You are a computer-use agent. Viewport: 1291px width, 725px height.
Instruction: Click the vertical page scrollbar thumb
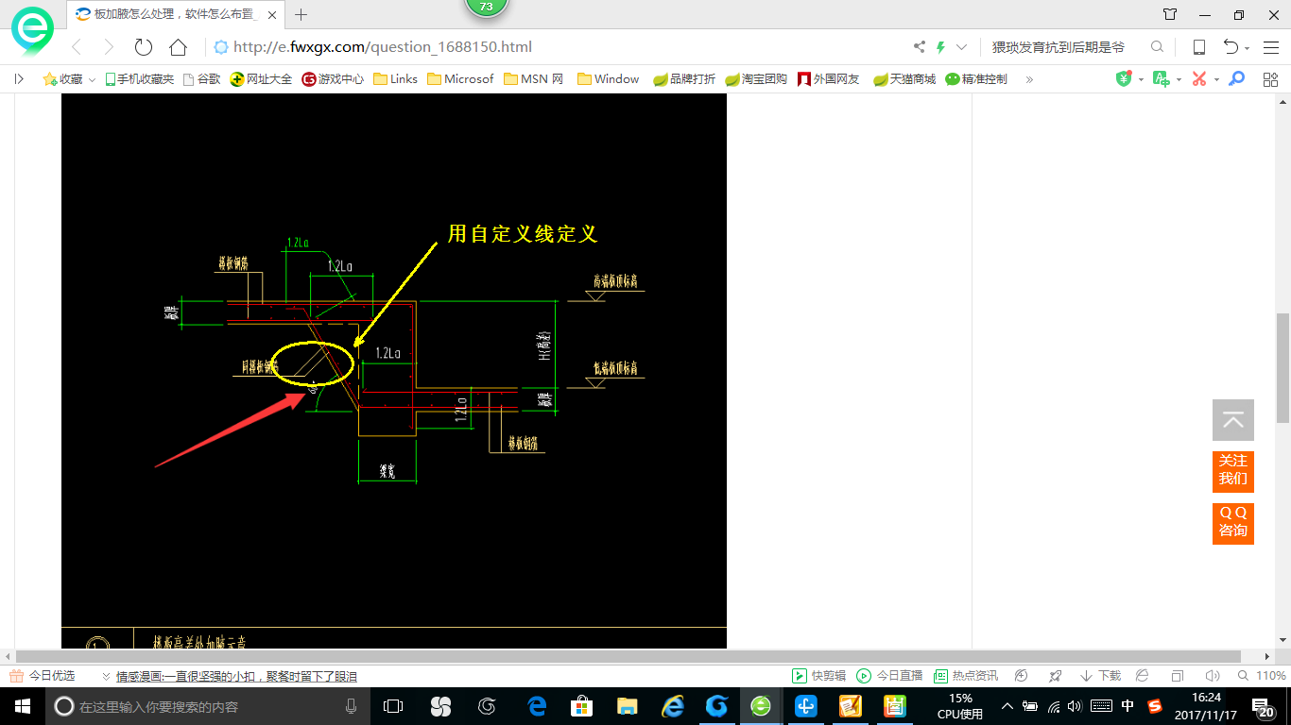1283,368
